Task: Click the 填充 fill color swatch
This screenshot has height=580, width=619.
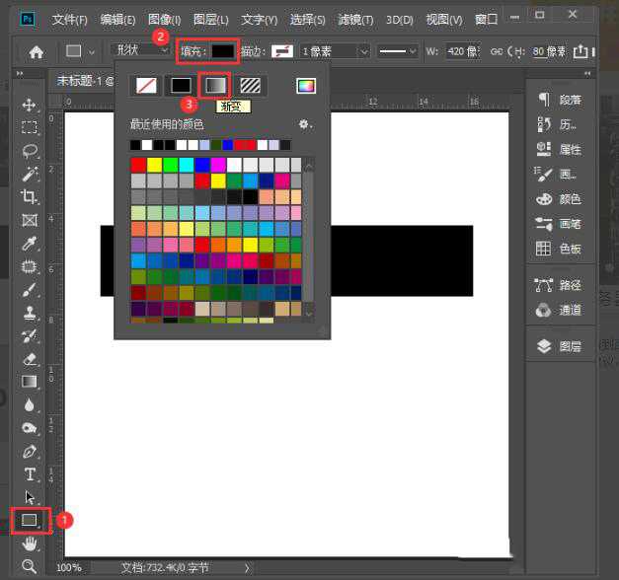Action: (223, 51)
